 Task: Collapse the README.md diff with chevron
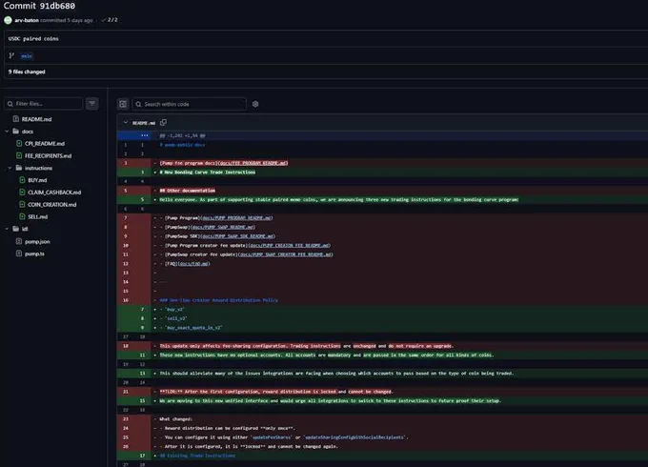point(126,123)
